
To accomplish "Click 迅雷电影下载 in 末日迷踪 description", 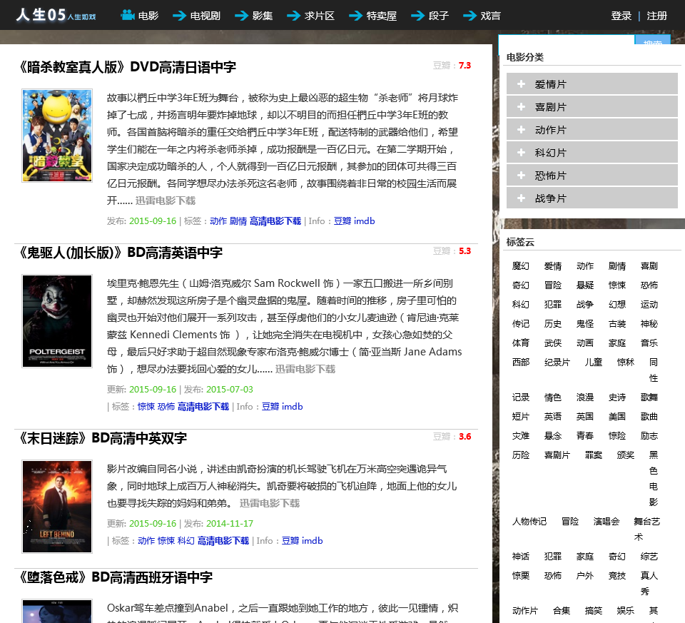I will point(270,503).
